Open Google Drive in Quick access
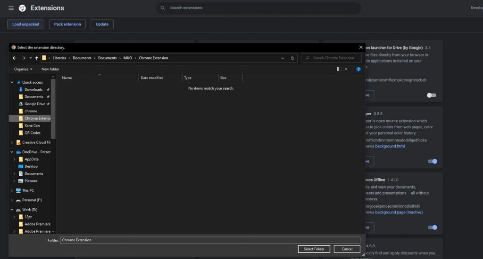This screenshot has height=259, width=483. tap(34, 104)
